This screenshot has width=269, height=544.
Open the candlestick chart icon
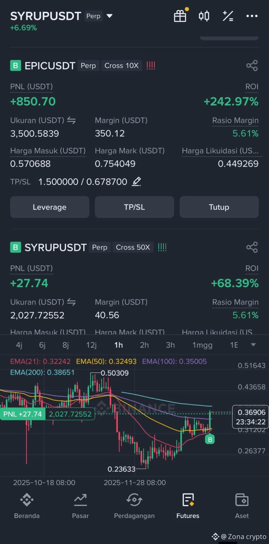coord(204,16)
